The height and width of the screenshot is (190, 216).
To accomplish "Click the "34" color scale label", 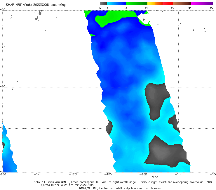I will pos(146,8).
